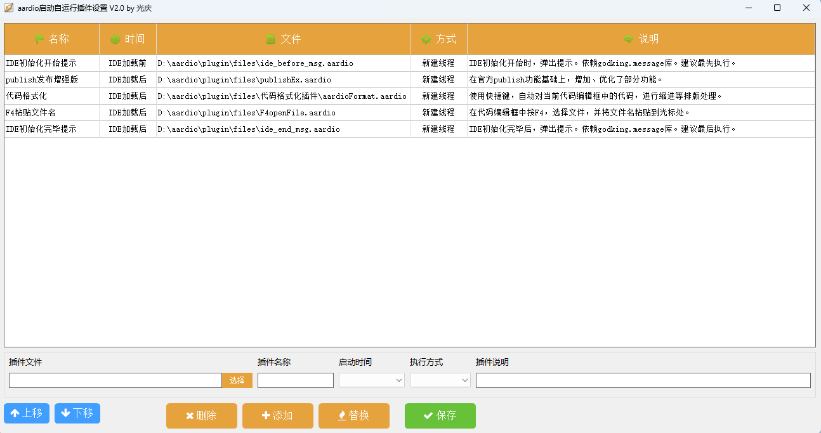Click IDE加载后 in the 代码格式化 row
Viewport: 821px width, 433px height.
point(128,96)
